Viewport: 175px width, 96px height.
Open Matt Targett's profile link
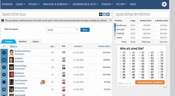tap(20, 95)
